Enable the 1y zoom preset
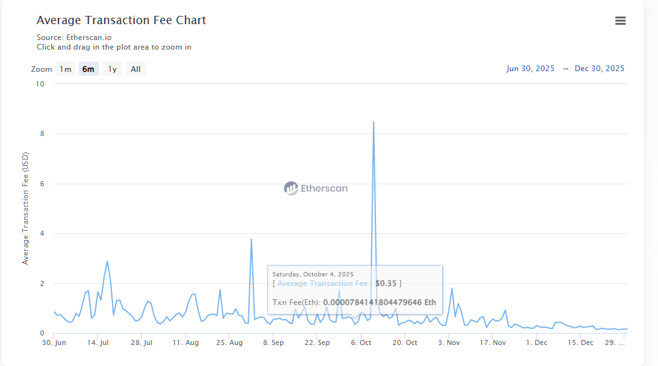Screen dimensions: 658x366 click(112, 69)
